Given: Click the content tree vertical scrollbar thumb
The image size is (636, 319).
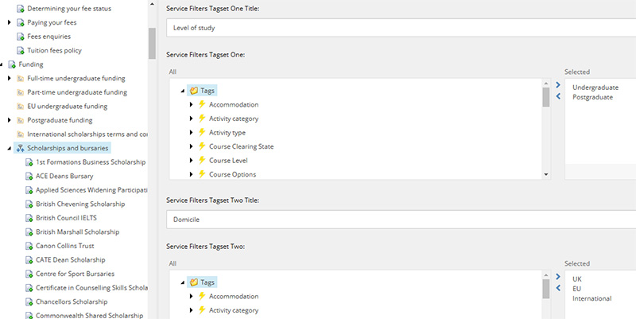Looking at the screenshot, I should [152, 44].
